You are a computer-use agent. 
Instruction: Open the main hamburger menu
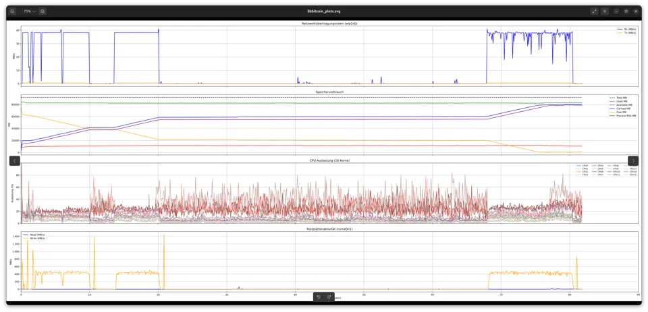pyautogui.click(x=605, y=11)
